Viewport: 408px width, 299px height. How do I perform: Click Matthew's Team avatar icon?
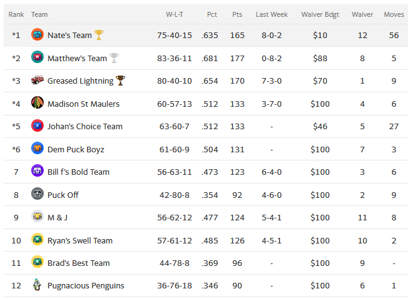point(37,58)
